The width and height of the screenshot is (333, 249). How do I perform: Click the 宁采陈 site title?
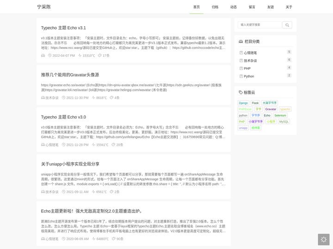pos(44,7)
